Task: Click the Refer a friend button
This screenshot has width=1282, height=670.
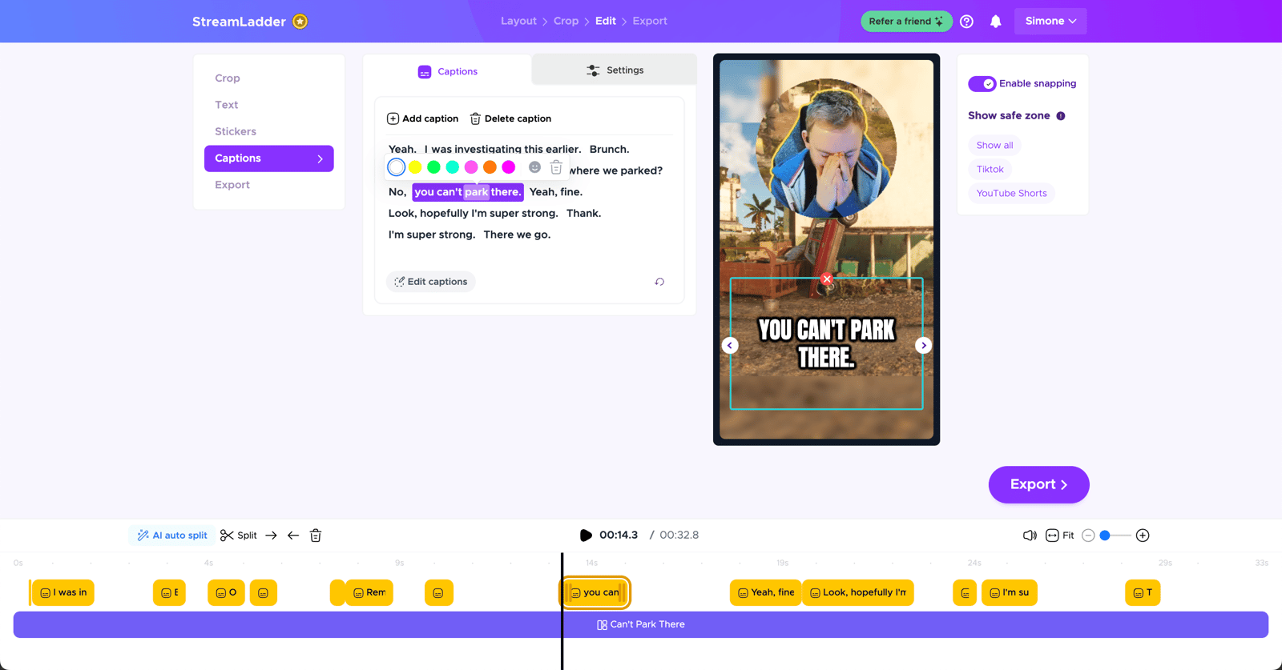Action: 906,22
